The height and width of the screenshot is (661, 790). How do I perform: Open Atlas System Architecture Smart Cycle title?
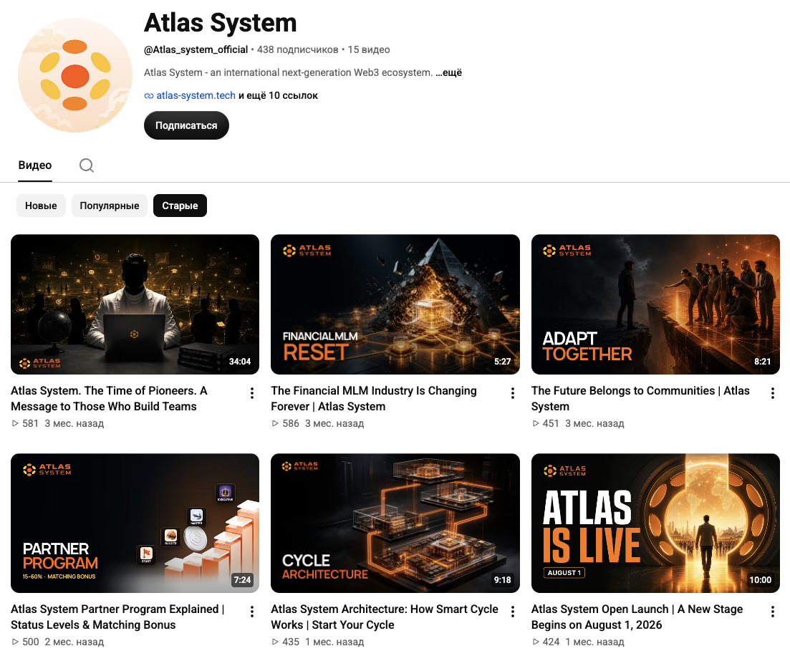coord(385,617)
